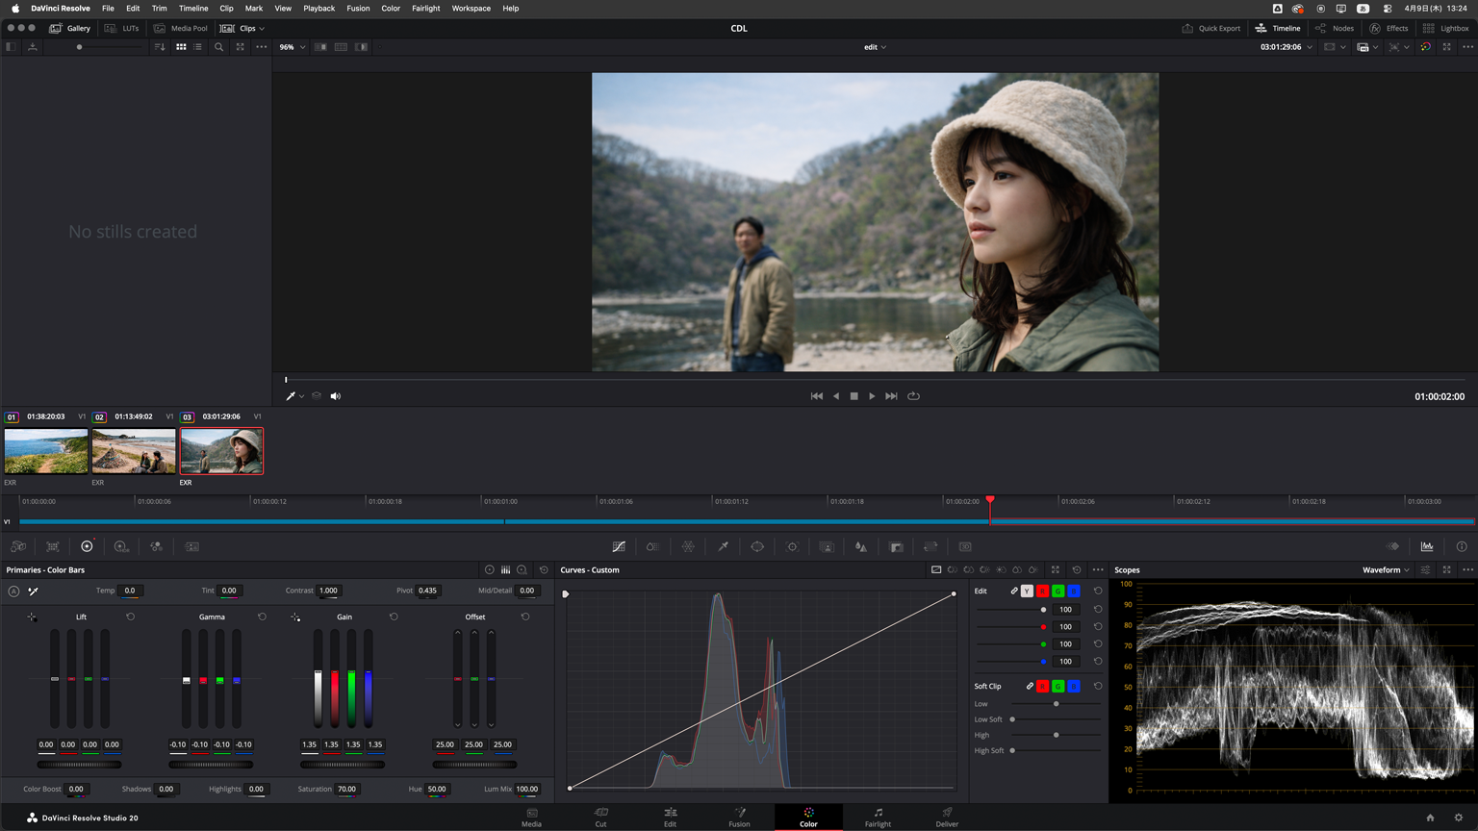Reset the Gamma color bars

click(262, 617)
